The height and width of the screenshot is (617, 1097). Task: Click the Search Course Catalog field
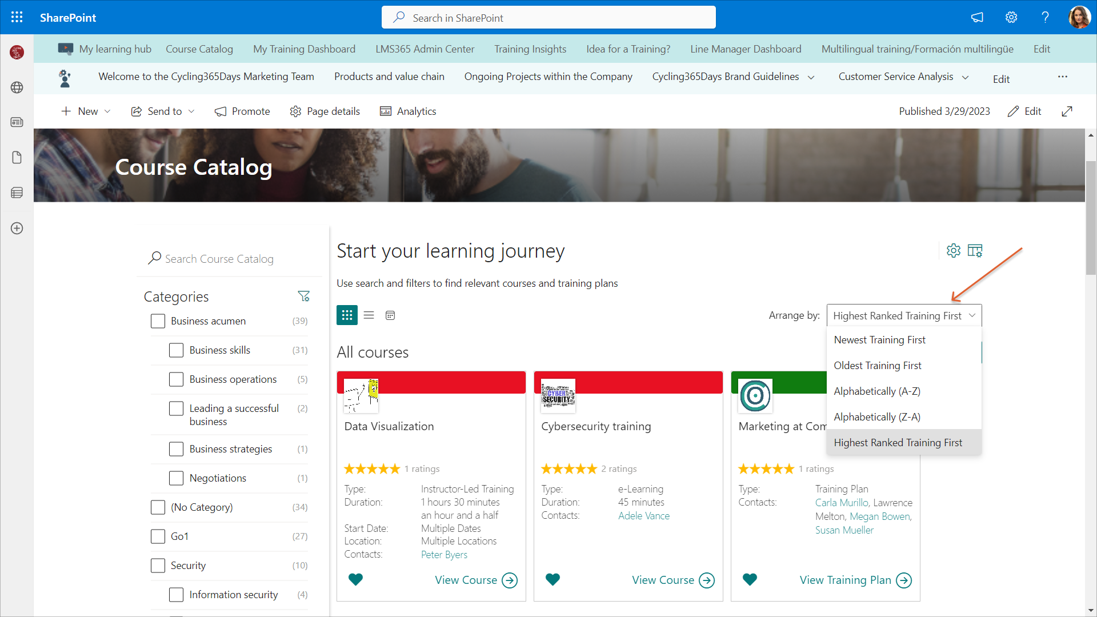coord(219,259)
